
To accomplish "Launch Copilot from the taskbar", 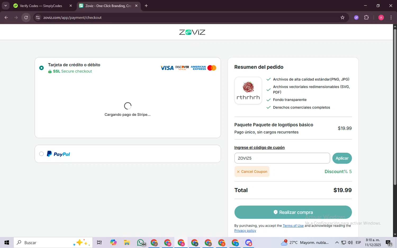I will click(x=113, y=242).
